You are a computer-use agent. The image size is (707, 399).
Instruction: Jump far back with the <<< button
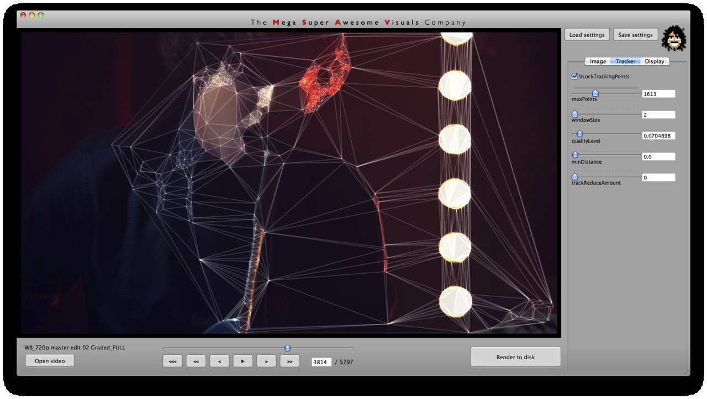(172, 361)
